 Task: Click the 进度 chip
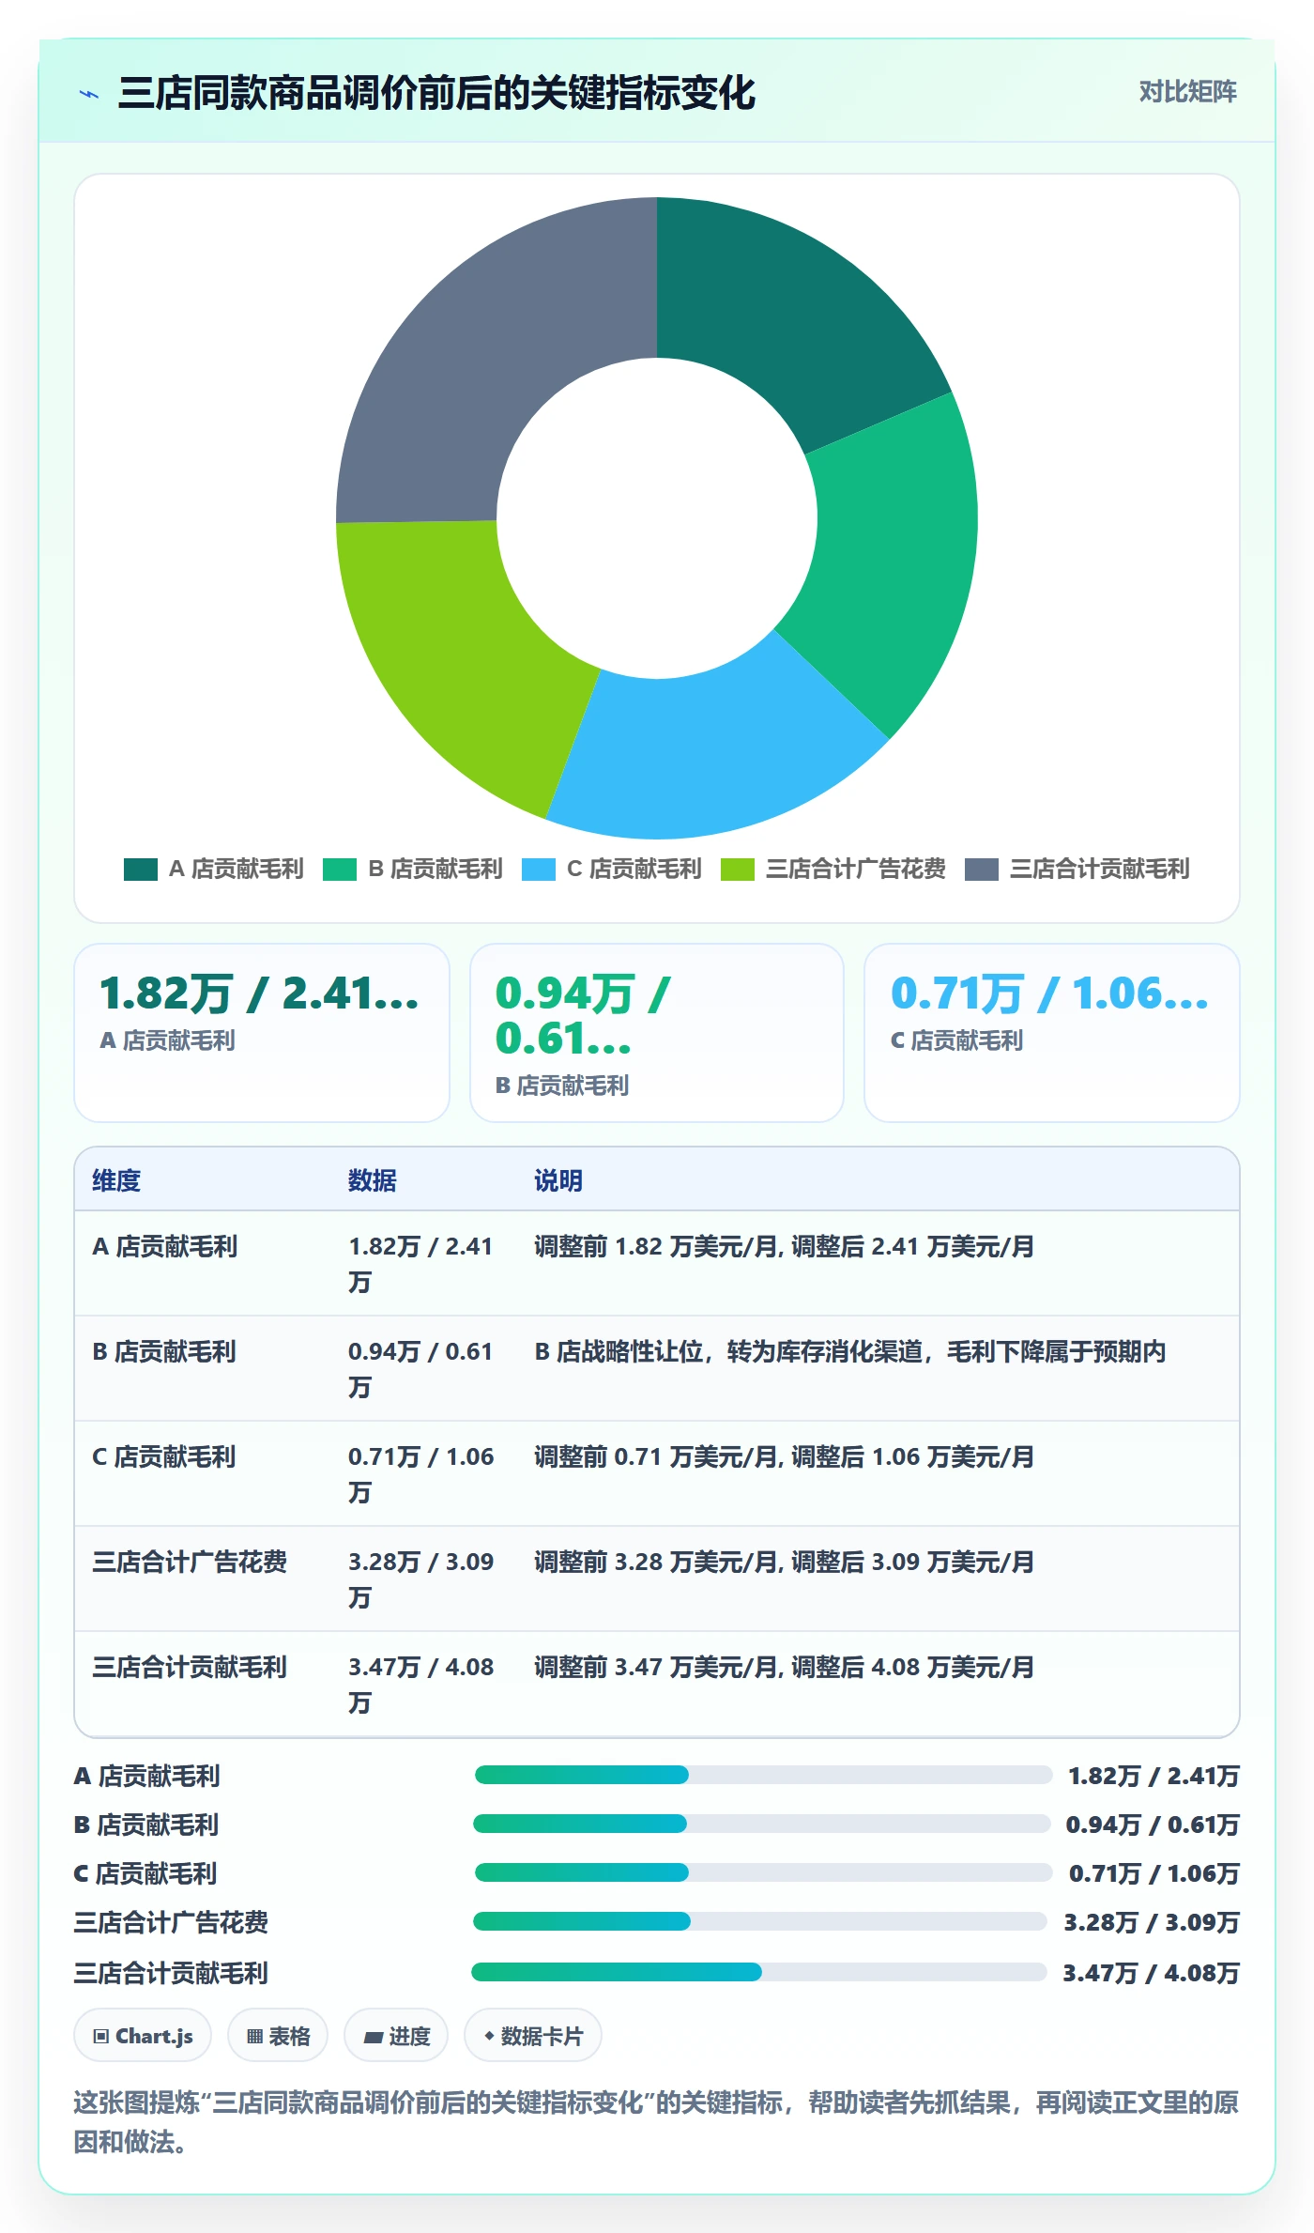(396, 2036)
